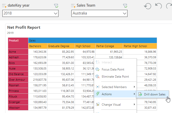Click the Slicenger product row label

click(x=18, y=102)
